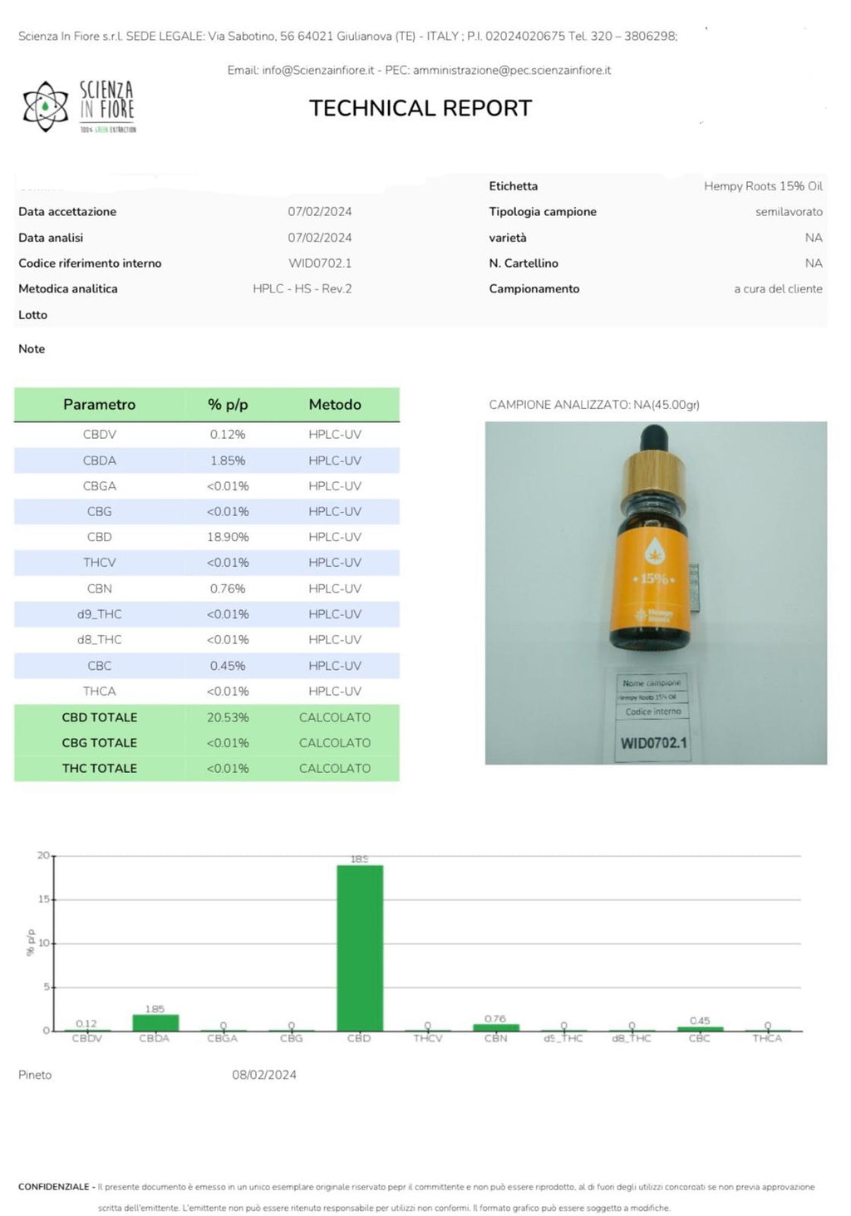Click the WID0702.1 label in photo
851x1216 pixels.
(x=653, y=743)
